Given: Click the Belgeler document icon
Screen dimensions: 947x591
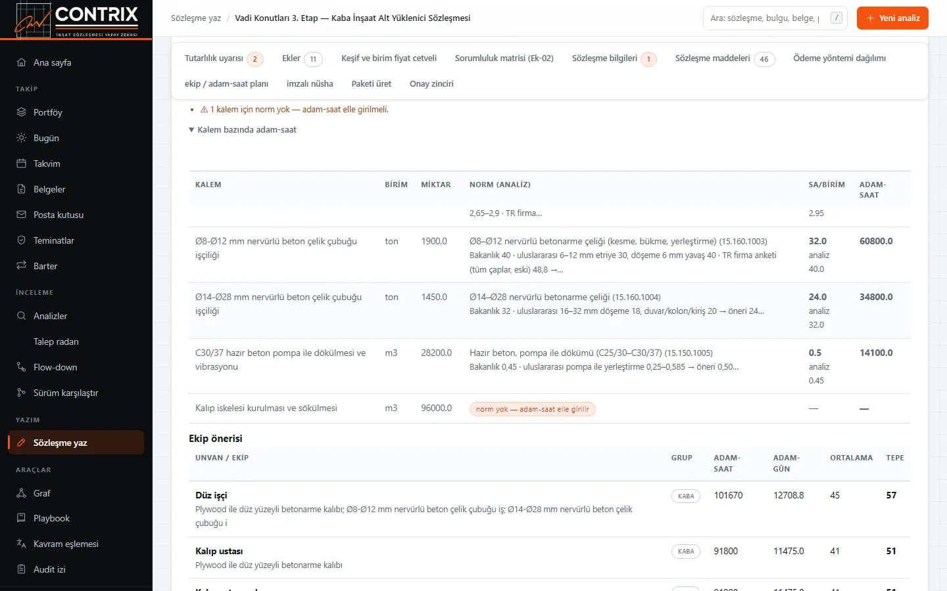Looking at the screenshot, I should click(x=21, y=189).
